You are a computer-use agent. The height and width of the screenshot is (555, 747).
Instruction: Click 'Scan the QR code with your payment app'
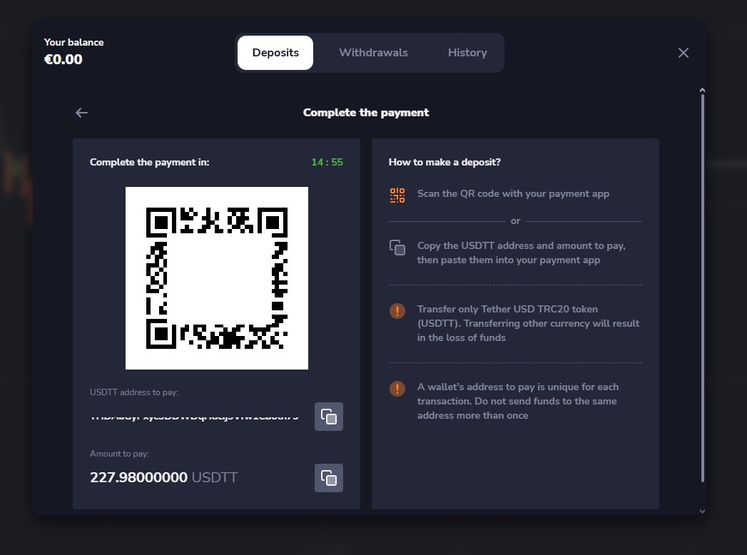click(513, 194)
